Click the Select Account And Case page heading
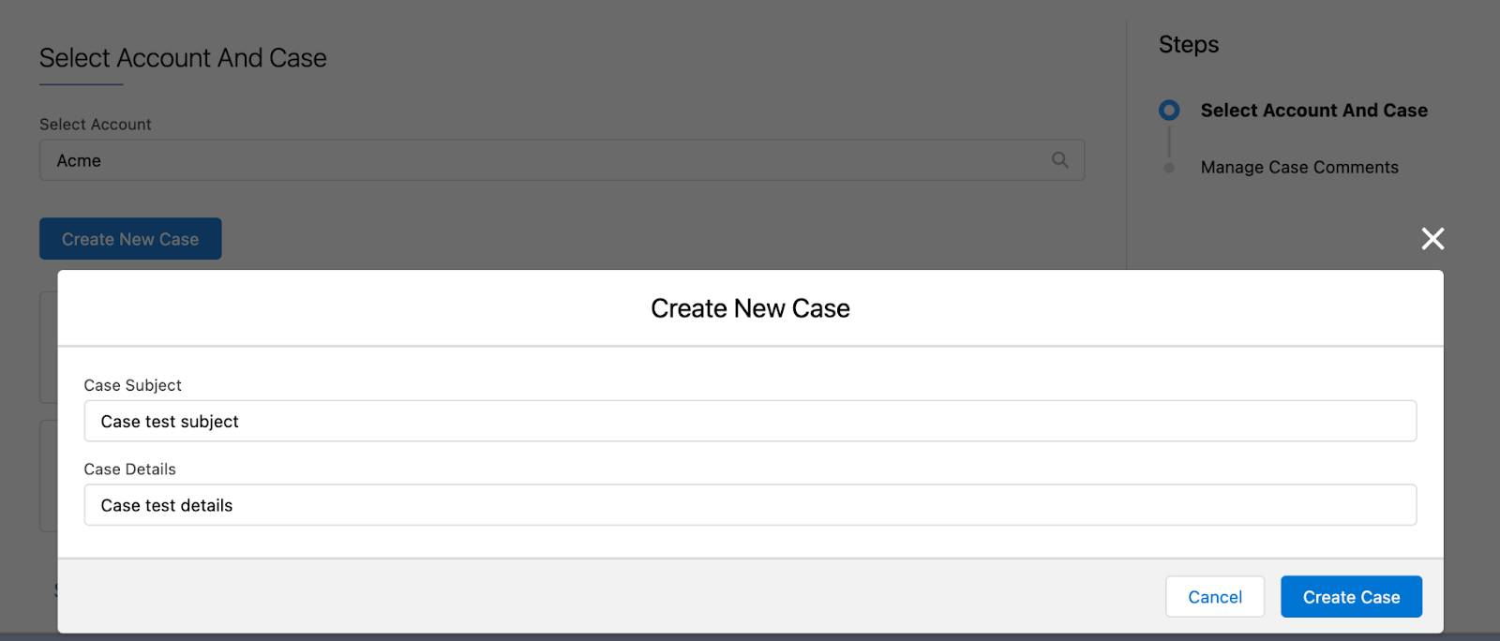 pos(182,57)
